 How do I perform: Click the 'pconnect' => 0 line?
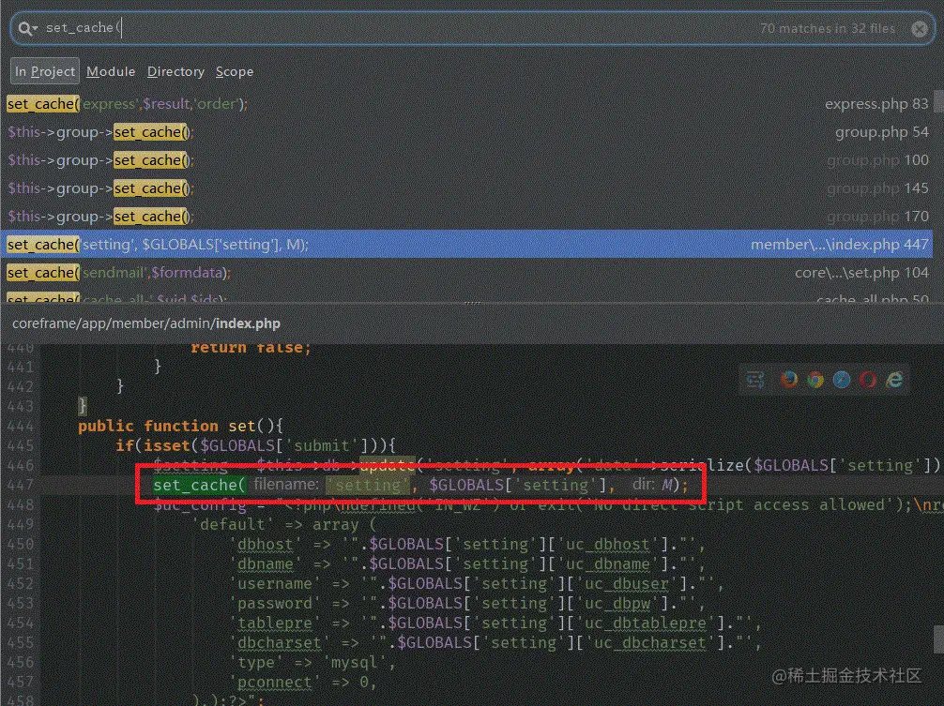(303, 683)
